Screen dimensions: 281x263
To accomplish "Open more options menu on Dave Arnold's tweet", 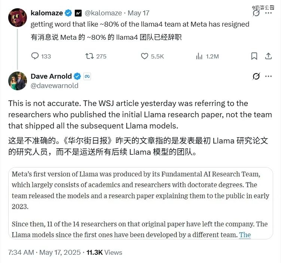I will click(268, 76).
